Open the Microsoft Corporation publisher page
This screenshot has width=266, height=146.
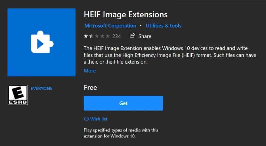pyautogui.click(x=110, y=26)
